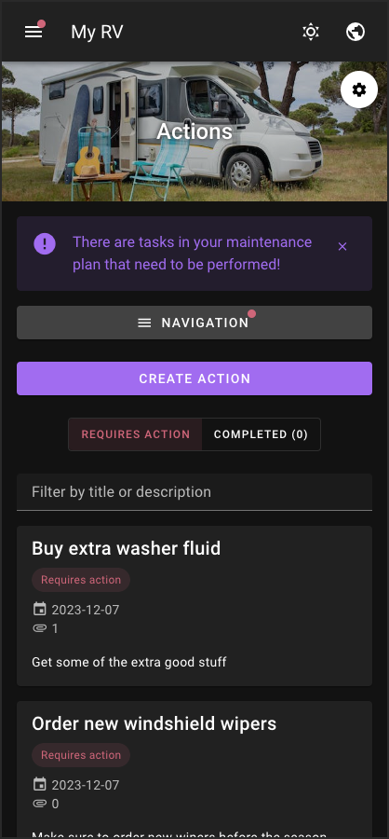Dismiss the maintenance plan alert

(x=342, y=246)
